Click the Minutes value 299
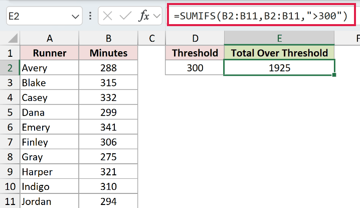This screenshot has height=208, width=360. 108,113
